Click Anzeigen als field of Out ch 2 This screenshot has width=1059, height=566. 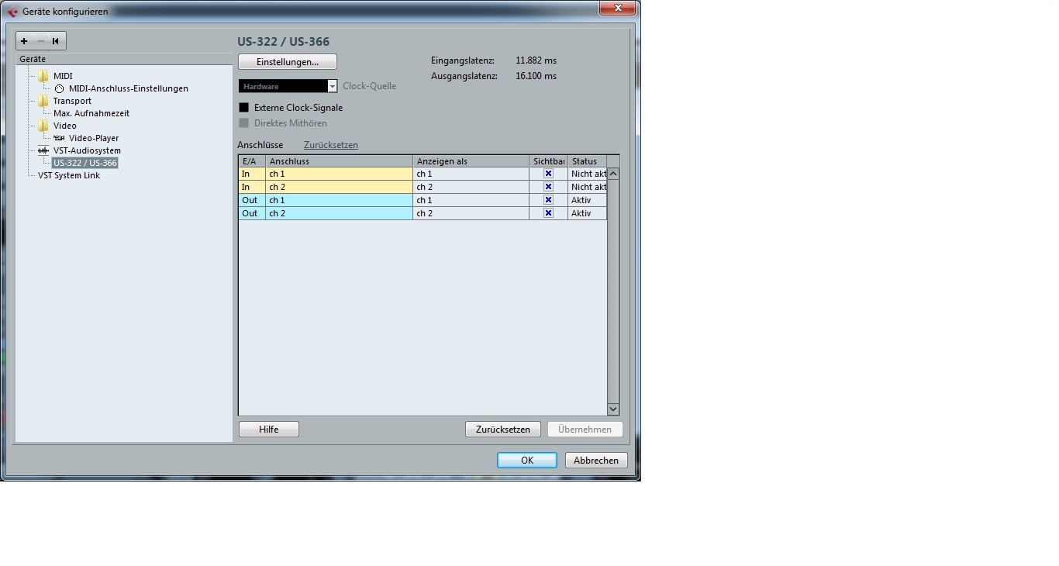[471, 213]
